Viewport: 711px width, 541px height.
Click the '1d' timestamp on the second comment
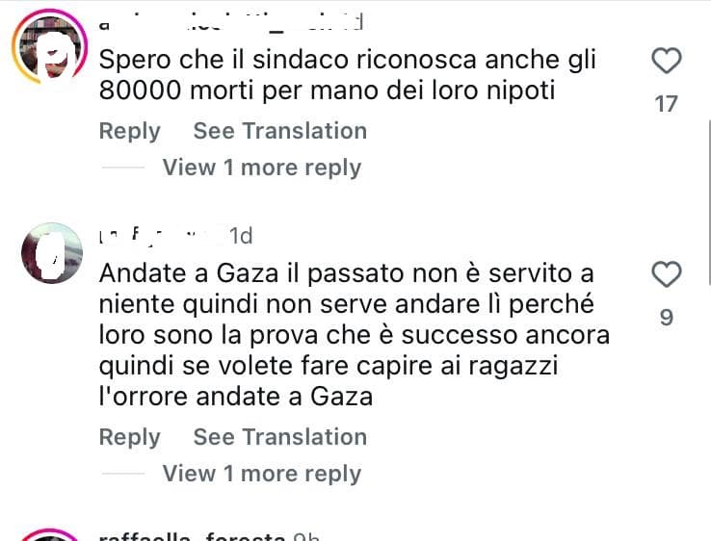[241, 236]
